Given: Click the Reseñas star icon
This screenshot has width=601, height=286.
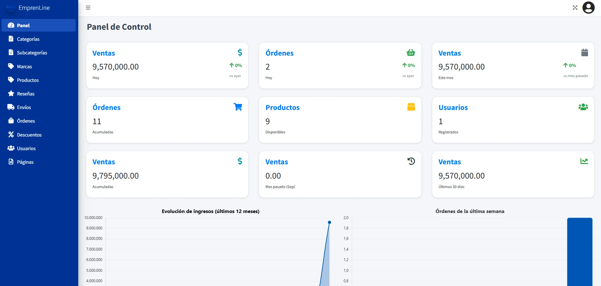Looking at the screenshot, I should (x=11, y=93).
